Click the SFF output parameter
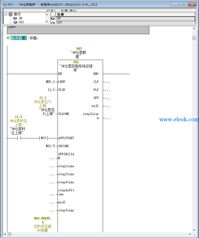The width and height of the screenshot is (199, 238). click(96, 98)
